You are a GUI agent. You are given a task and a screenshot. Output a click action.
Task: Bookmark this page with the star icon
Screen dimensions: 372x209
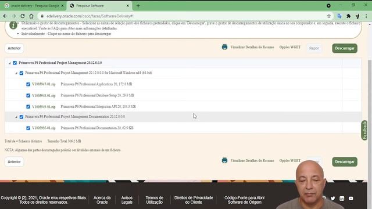click(329, 16)
